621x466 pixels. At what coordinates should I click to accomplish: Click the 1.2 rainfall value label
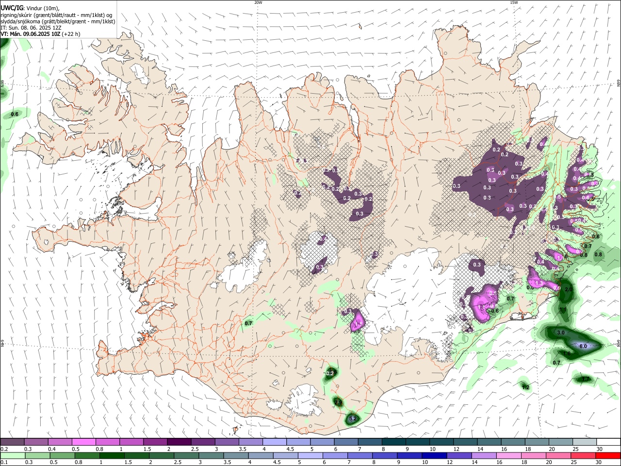(525, 387)
